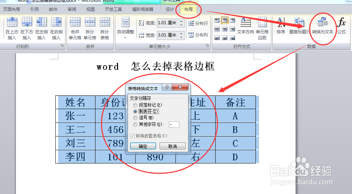Click the table header cell 备注
Screen dimensions: 352x194
point(235,102)
